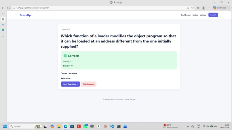
Task: Open WhatsApp from the taskbar
Action: [x=85, y=127]
